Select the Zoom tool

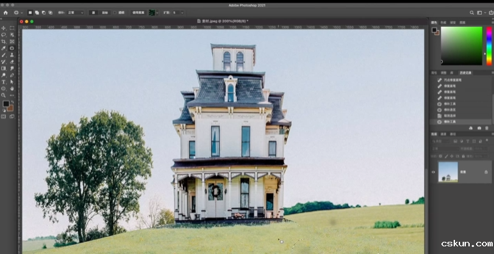(x=3, y=95)
